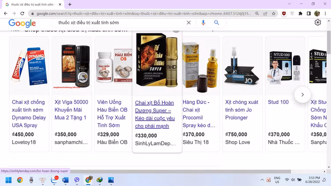The image size is (331, 186).
Task: Click the Google voice search microphone icon
Action: (x=203, y=22)
